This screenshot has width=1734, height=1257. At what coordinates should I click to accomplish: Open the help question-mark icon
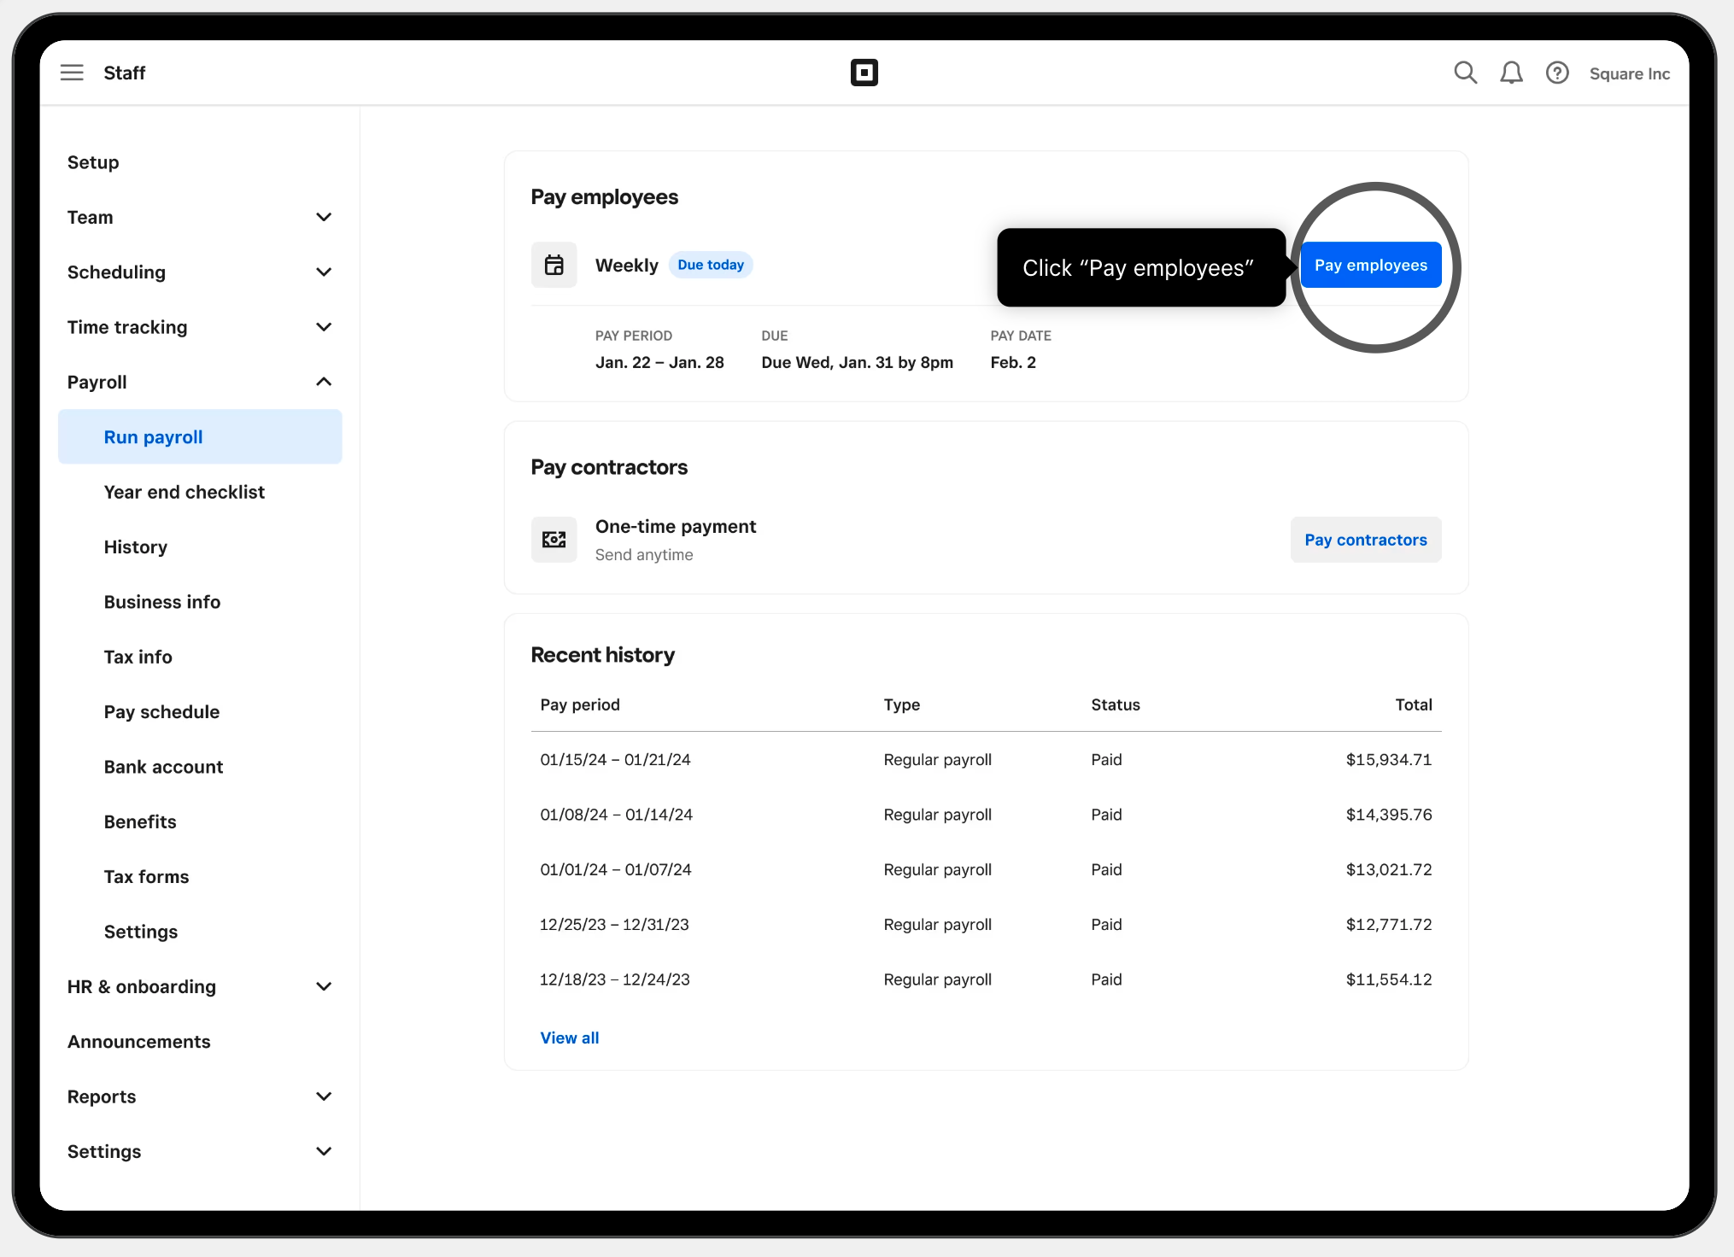tap(1557, 73)
